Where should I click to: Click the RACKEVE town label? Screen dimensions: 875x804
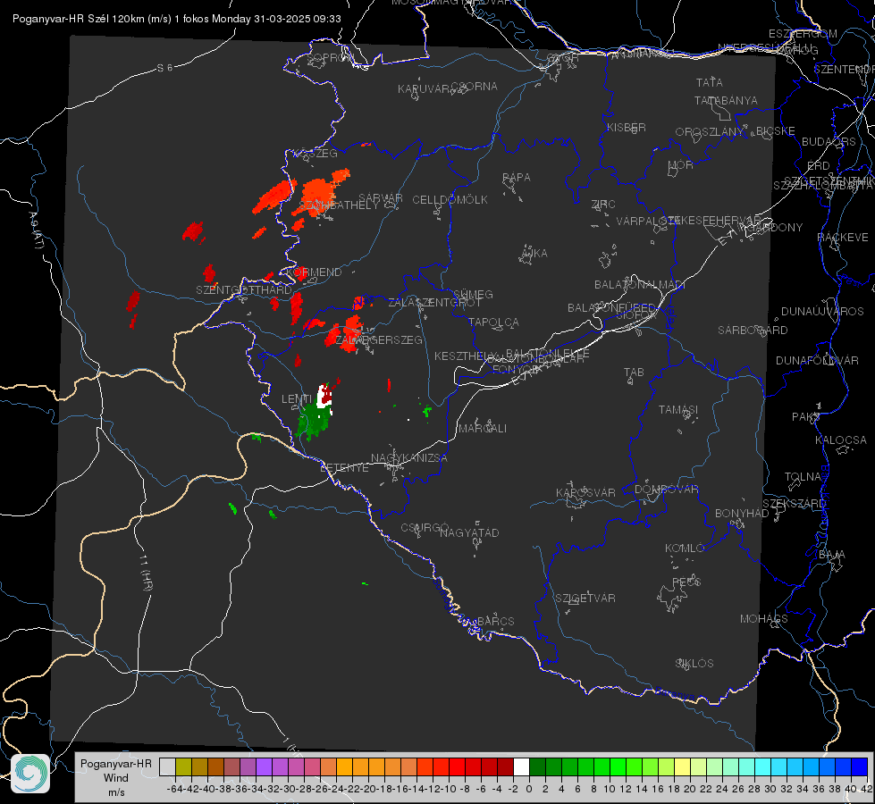[x=843, y=238]
